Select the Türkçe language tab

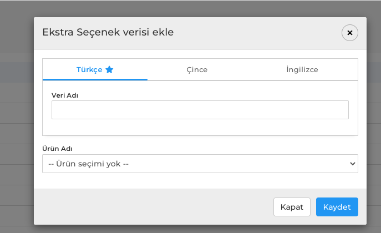(95, 70)
